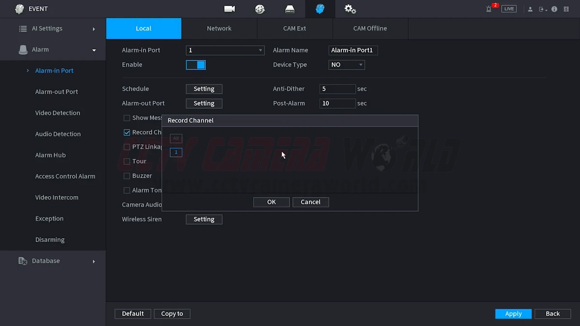Expand the AI Settings menu
The width and height of the screenshot is (580, 326).
tap(53, 28)
